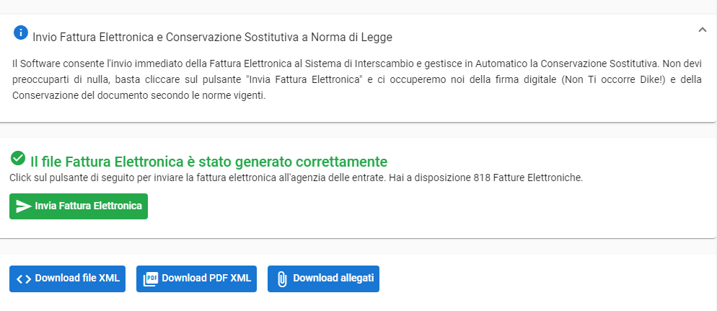Click the green 'generato correttamente' heading
Screen dimensions: 717x311
pos(208,162)
